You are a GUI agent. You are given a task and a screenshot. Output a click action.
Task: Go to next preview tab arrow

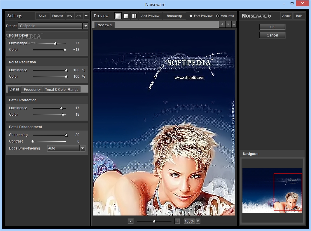pyautogui.click(x=228, y=25)
